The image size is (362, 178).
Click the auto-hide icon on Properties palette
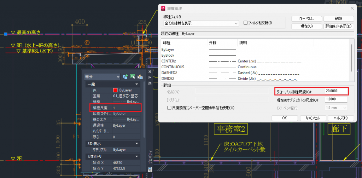(150, 77)
